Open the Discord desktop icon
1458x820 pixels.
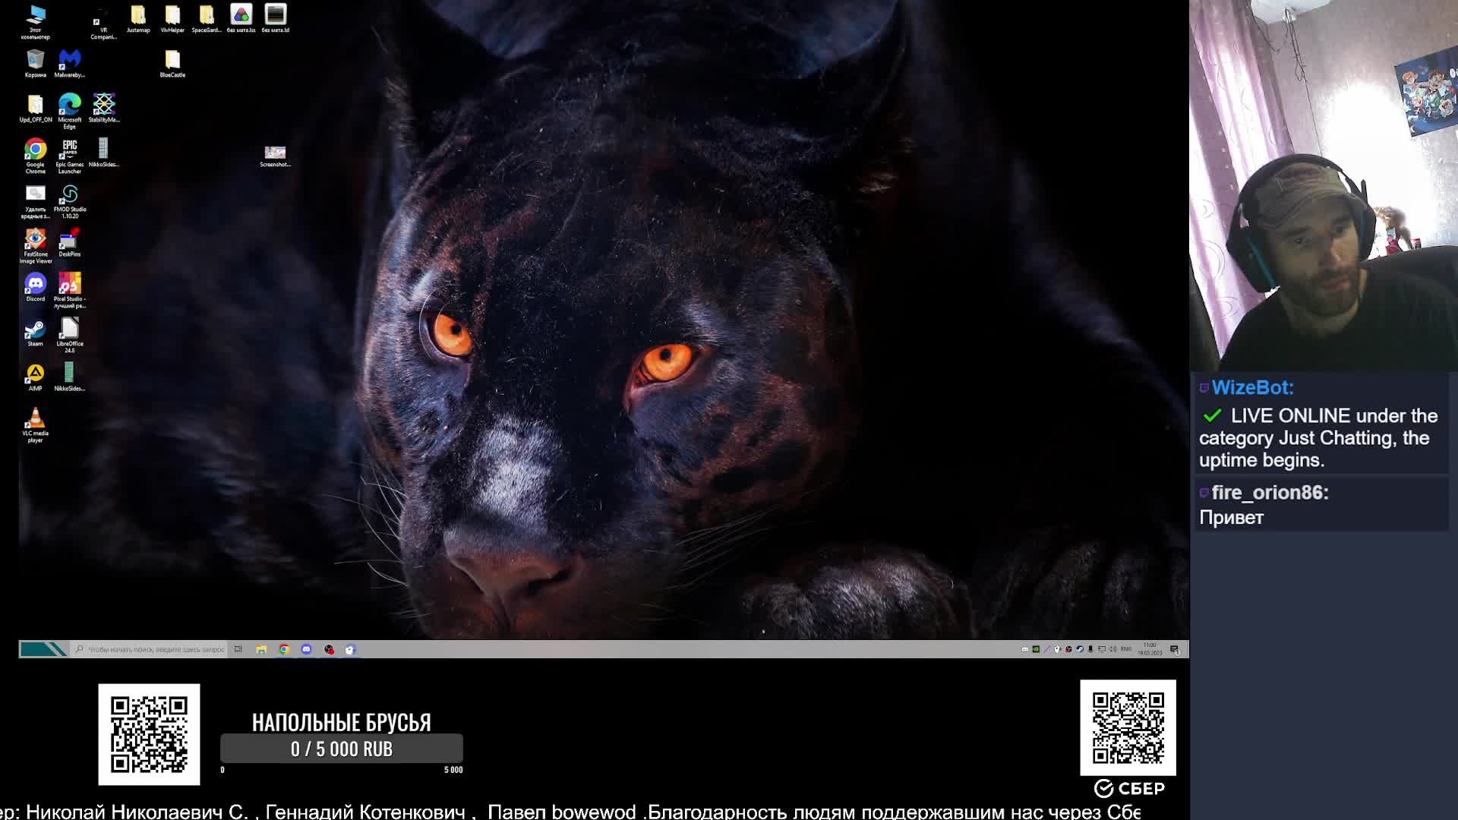point(35,284)
